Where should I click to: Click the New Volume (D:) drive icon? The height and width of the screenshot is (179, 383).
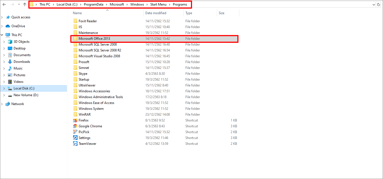point(10,95)
